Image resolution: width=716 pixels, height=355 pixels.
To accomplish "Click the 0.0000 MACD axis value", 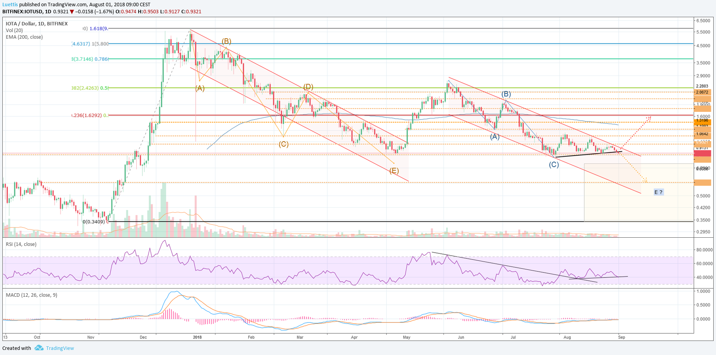I will [x=703, y=319].
